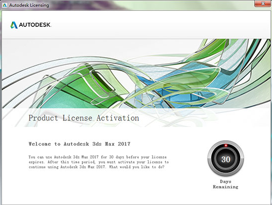
Task: Click the Days Remaining label
Action: pyautogui.click(x=226, y=184)
